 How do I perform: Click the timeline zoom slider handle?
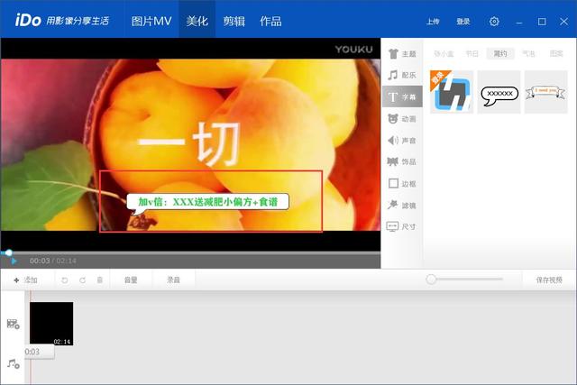(x=432, y=280)
